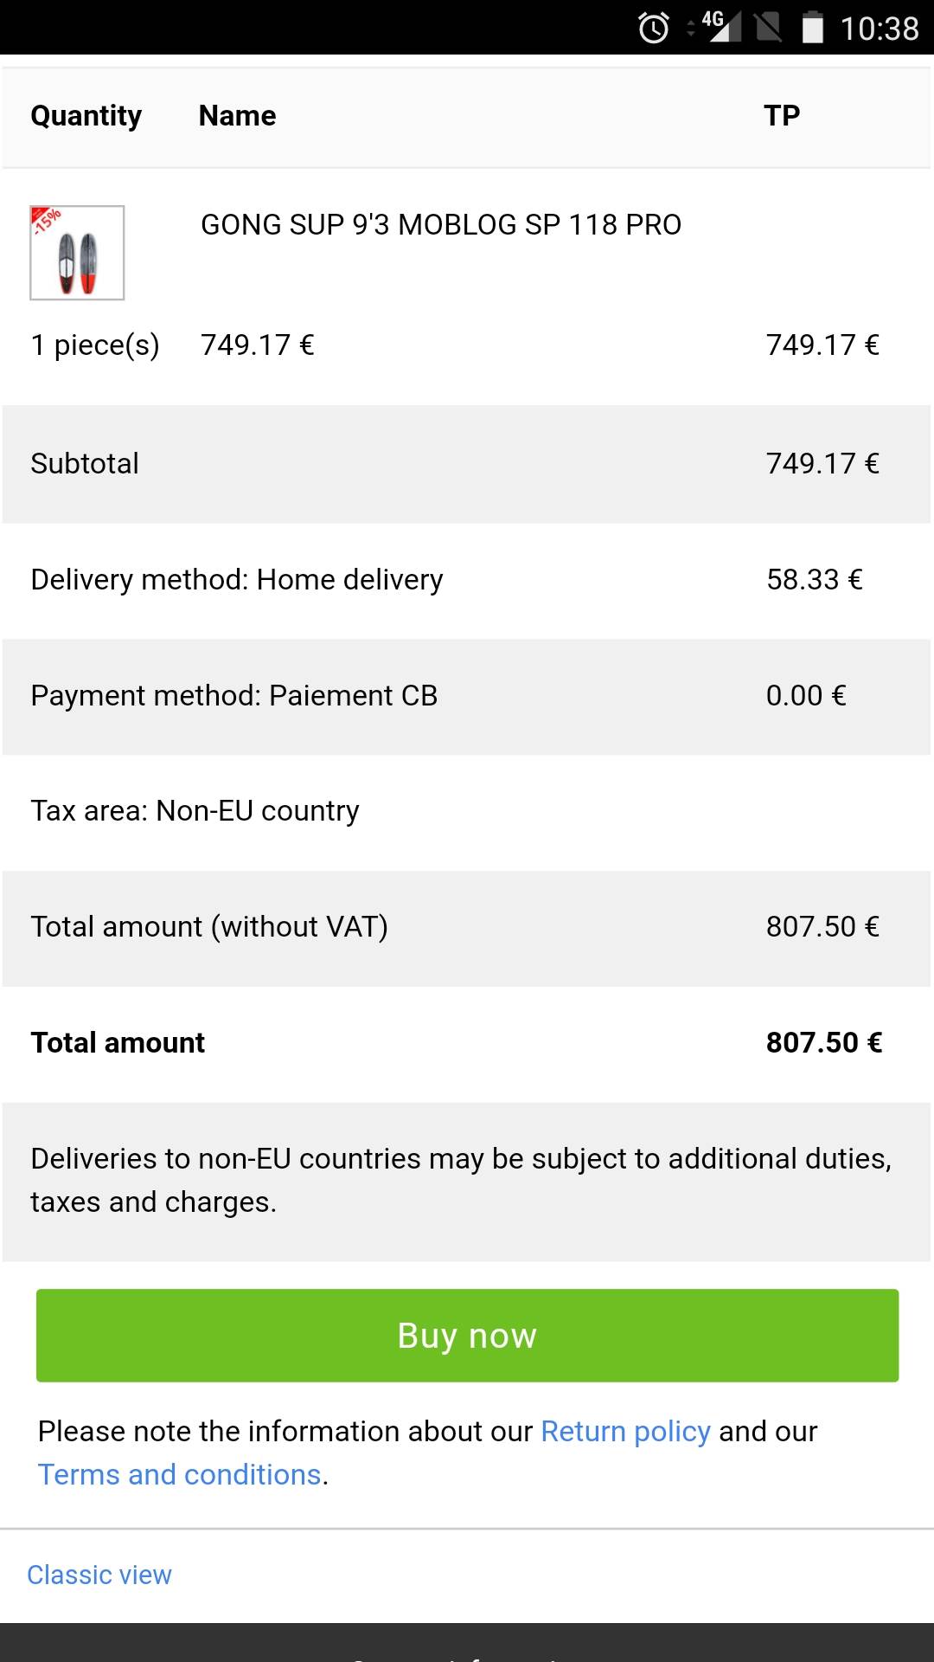Screen dimensions: 934x1662
Task: Open the Return policy link
Action: [x=625, y=1432]
